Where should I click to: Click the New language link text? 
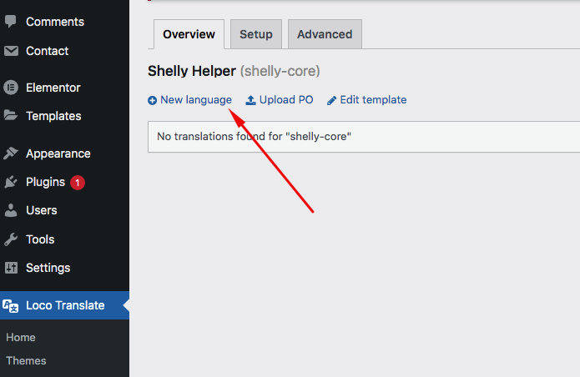196,100
